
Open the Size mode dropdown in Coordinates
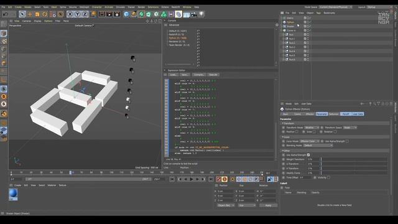247,205
